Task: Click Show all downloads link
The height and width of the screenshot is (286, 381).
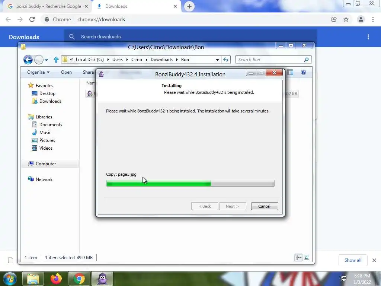Action: click(353, 260)
